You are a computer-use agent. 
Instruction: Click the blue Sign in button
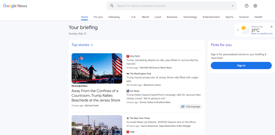[x=241, y=66]
